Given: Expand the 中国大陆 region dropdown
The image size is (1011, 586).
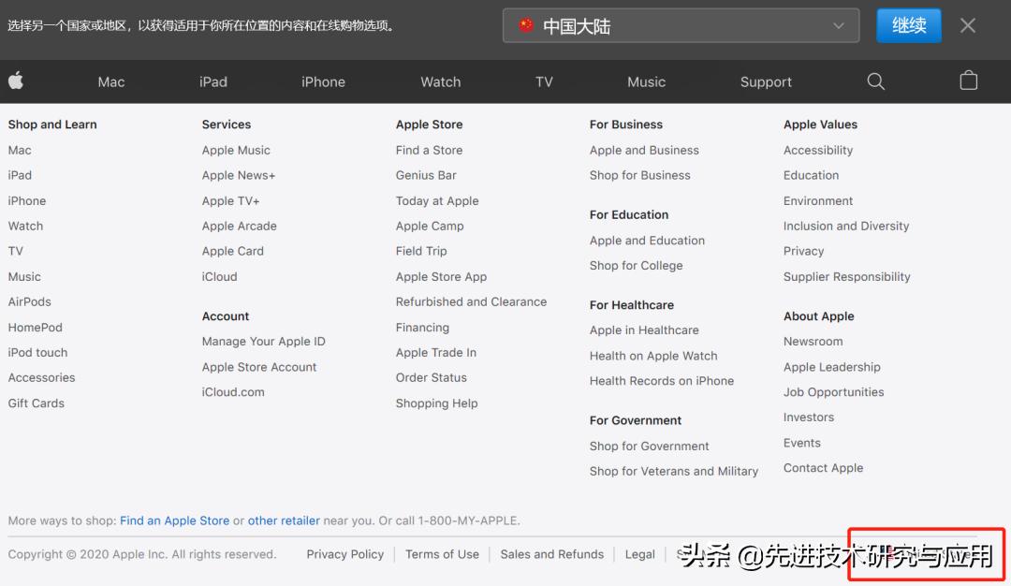Looking at the screenshot, I should [681, 26].
